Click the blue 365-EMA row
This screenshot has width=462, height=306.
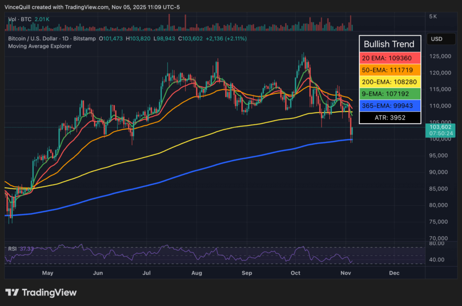389,106
